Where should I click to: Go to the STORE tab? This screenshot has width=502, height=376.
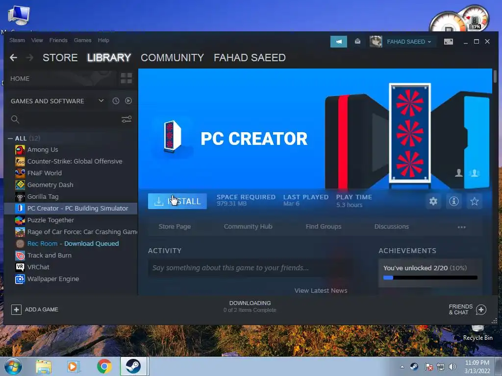60,58
